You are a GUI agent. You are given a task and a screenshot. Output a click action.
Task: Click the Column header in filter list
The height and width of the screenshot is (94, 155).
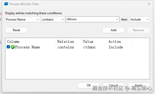pyautogui.click(x=30, y=42)
